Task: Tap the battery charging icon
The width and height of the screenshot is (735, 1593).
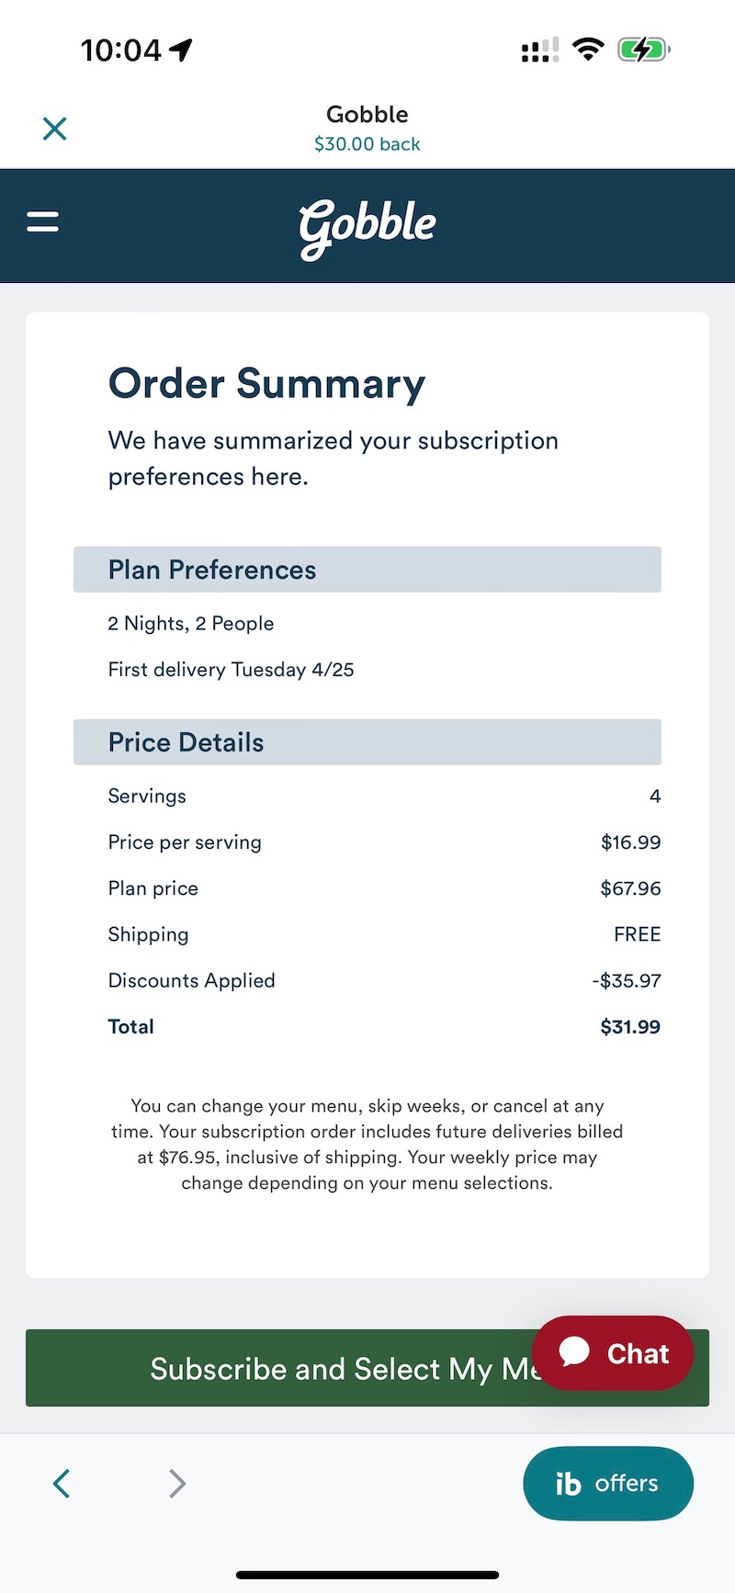Action: 643,50
